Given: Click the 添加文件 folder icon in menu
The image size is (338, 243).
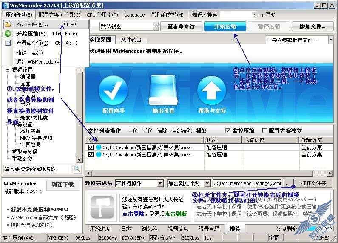Looking at the screenshot, I should [x=8, y=24].
